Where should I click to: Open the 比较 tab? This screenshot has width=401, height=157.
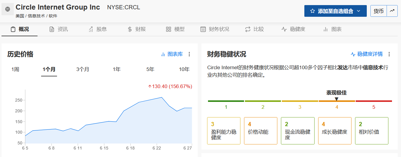(255, 29)
